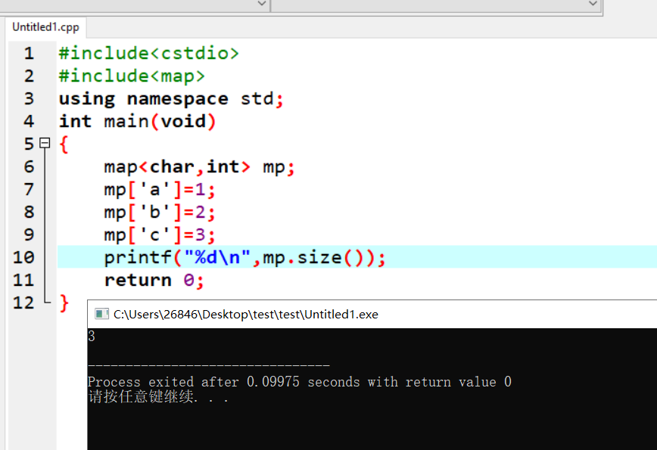The image size is (657, 450).
Task: Click the 'map<char,int> mp;' declaration
Action: [200, 167]
